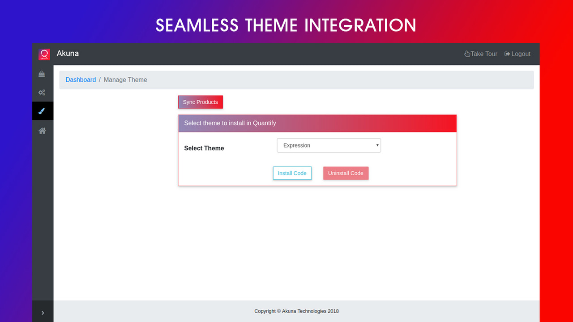573x322 pixels.
Task: Click the Manage Theme breadcrumb entry
Action: 125,80
